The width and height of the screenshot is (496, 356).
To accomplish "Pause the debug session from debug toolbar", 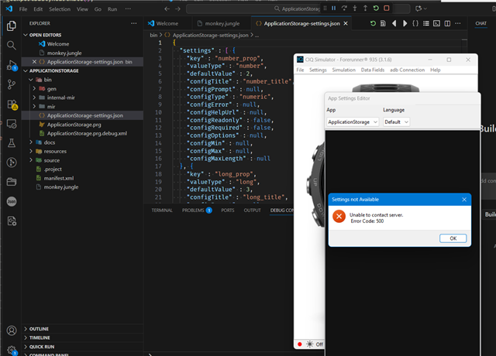I will click(x=334, y=8).
